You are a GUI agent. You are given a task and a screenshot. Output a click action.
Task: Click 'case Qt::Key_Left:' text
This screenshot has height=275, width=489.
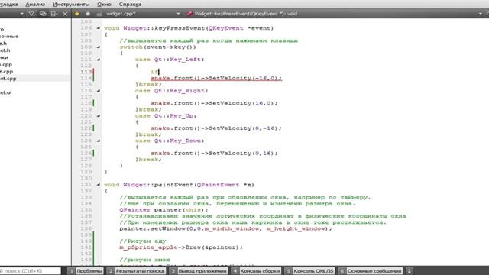pyautogui.click(x=170, y=60)
